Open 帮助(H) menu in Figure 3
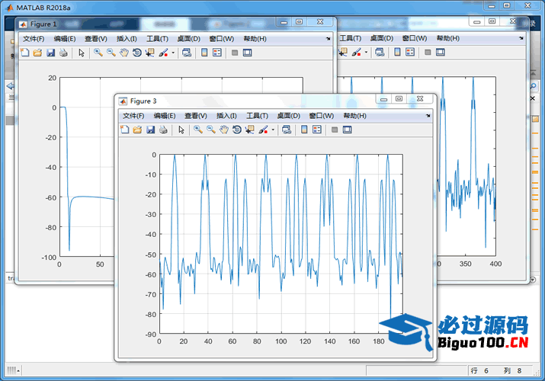Screen dimensions: 545x381 coord(354,116)
